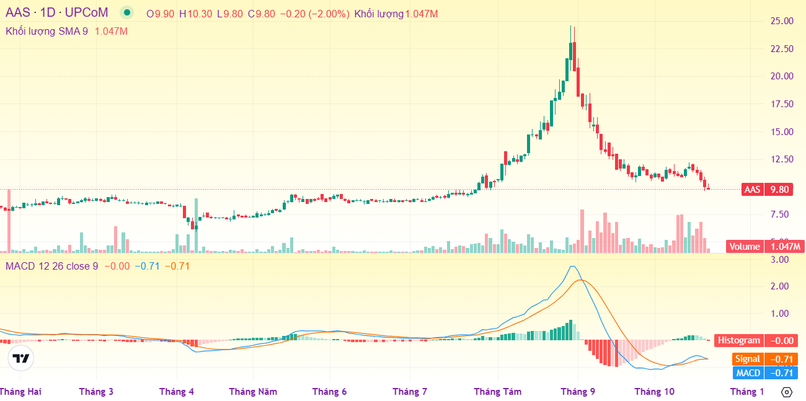Click the TradingView logo

(21, 358)
